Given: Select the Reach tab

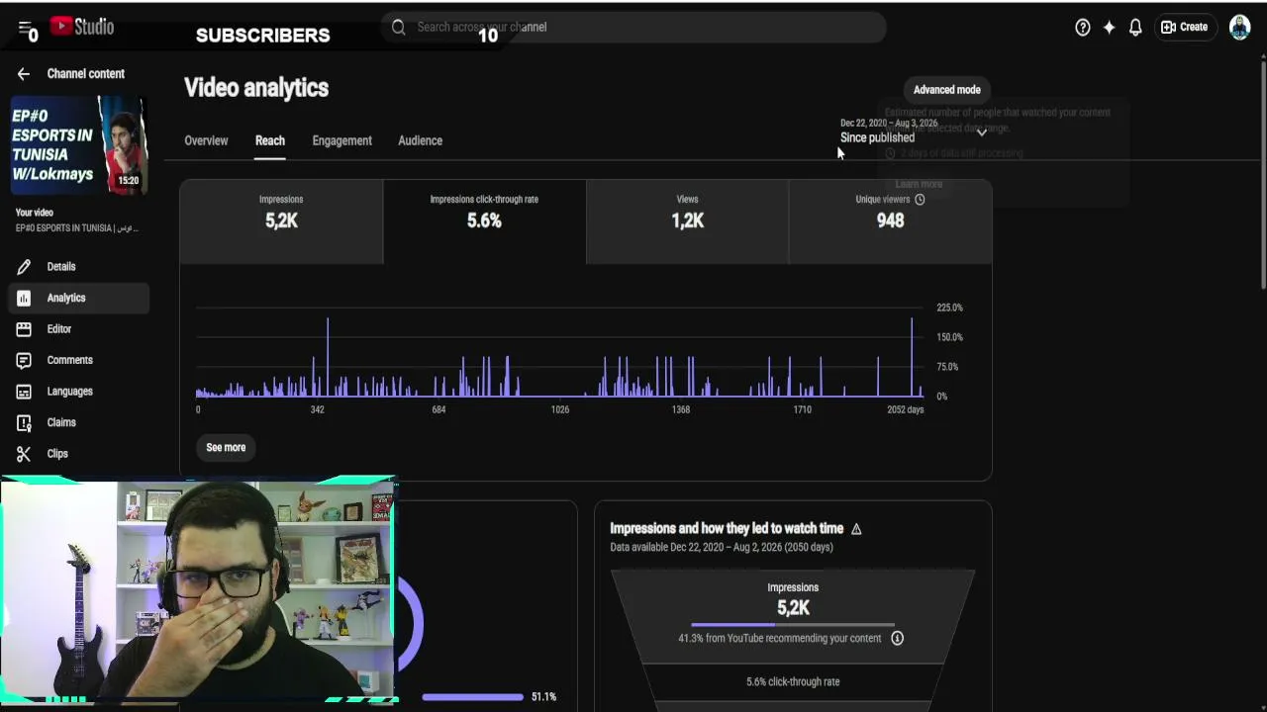Looking at the screenshot, I should (x=270, y=140).
